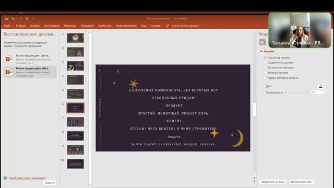The width and height of the screenshot is (334, 188).
Task: Click the thumbnail pane scroll-up arrow
Action: tap(90, 31)
